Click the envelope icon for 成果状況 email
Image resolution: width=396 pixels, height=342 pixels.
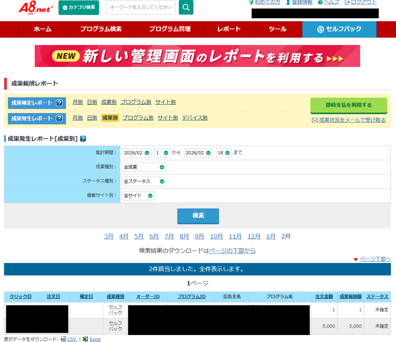pyautogui.click(x=315, y=120)
